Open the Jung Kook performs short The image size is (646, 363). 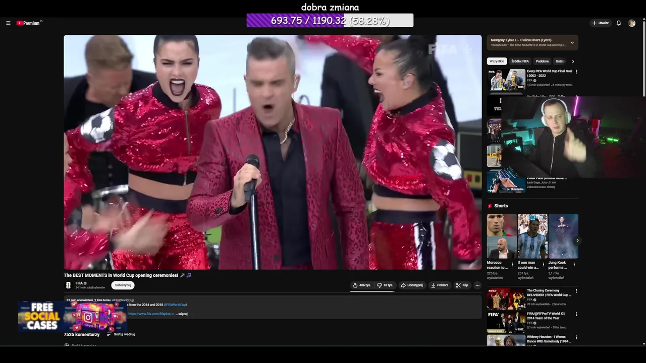pyautogui.click(x=563, y=236)
